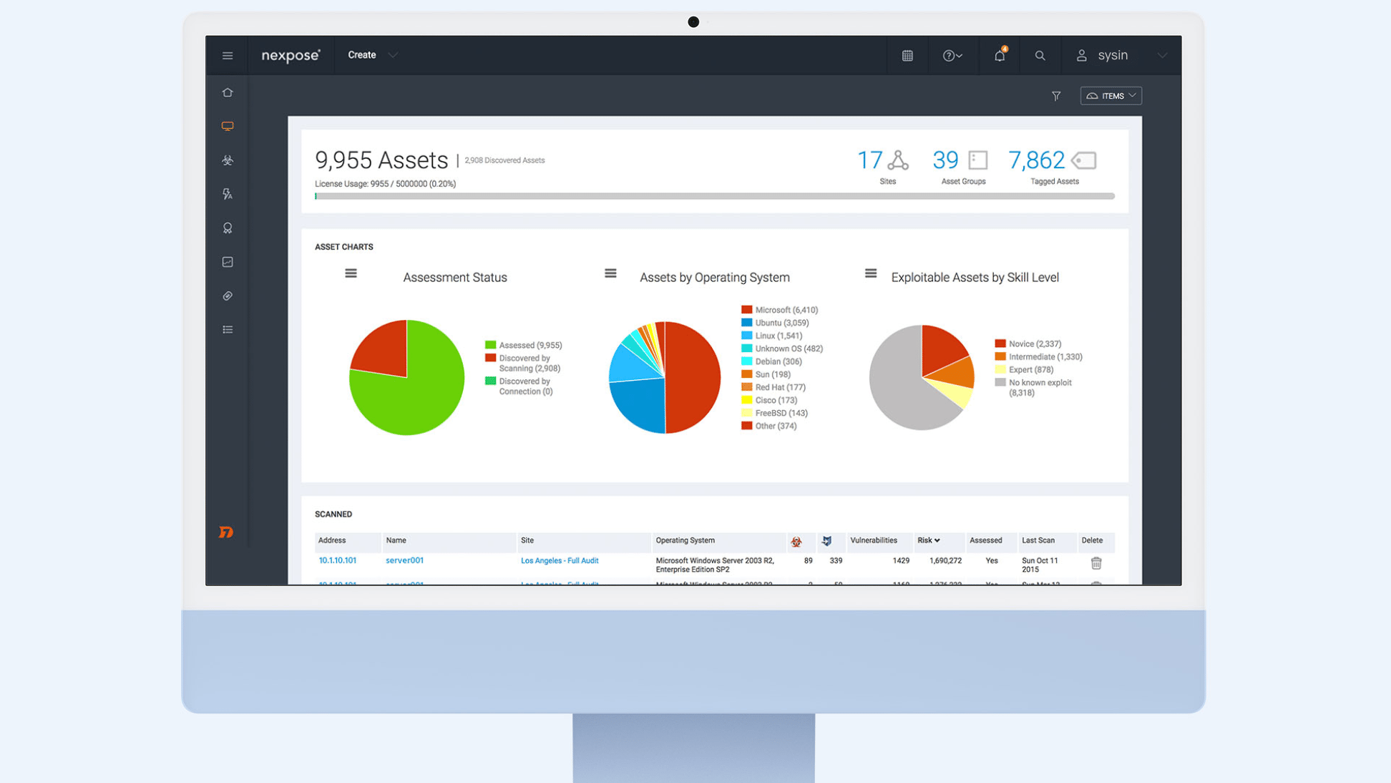Toggle Other (374) legend entry
This screenshot has width=1391, height=783.
point(769,426)
